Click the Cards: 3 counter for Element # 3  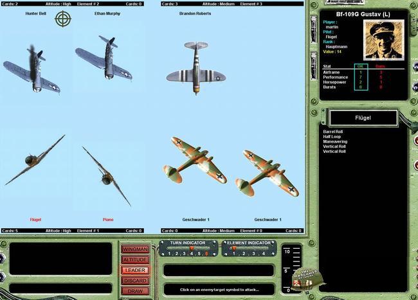pyautogui.click(x=170, y=4)
